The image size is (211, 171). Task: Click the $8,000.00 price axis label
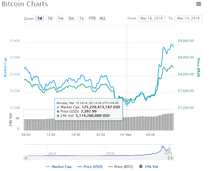tap(186, 74)
